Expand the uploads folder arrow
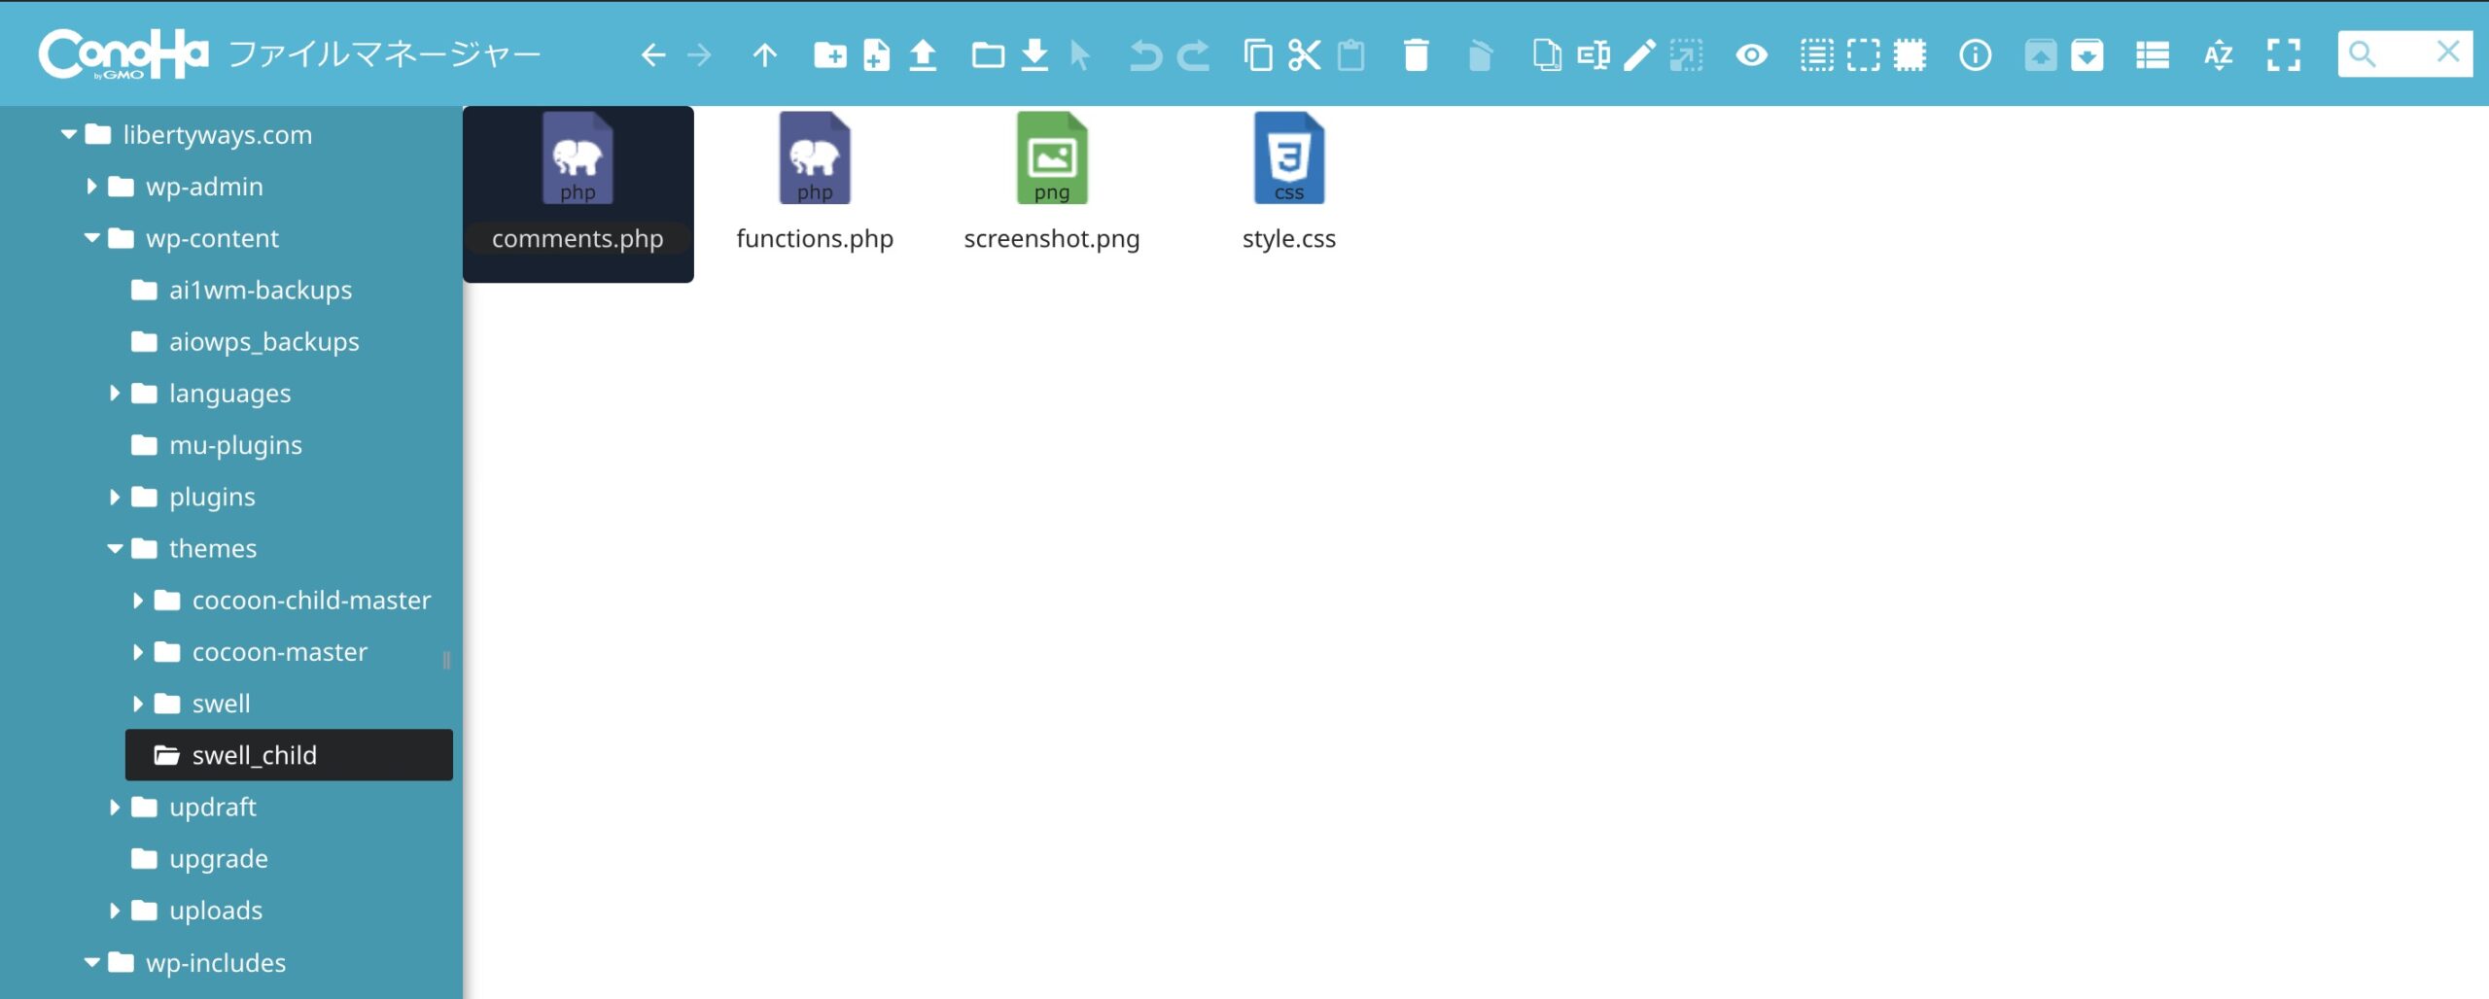The width and height of the screenshot is (2489, 999). (x=115, y=911)
